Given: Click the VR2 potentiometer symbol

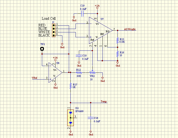Looking at the screenshot, I should click(x=92, y=73).
